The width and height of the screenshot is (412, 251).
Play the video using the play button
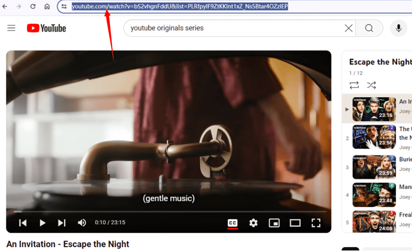tap(42, 223)
